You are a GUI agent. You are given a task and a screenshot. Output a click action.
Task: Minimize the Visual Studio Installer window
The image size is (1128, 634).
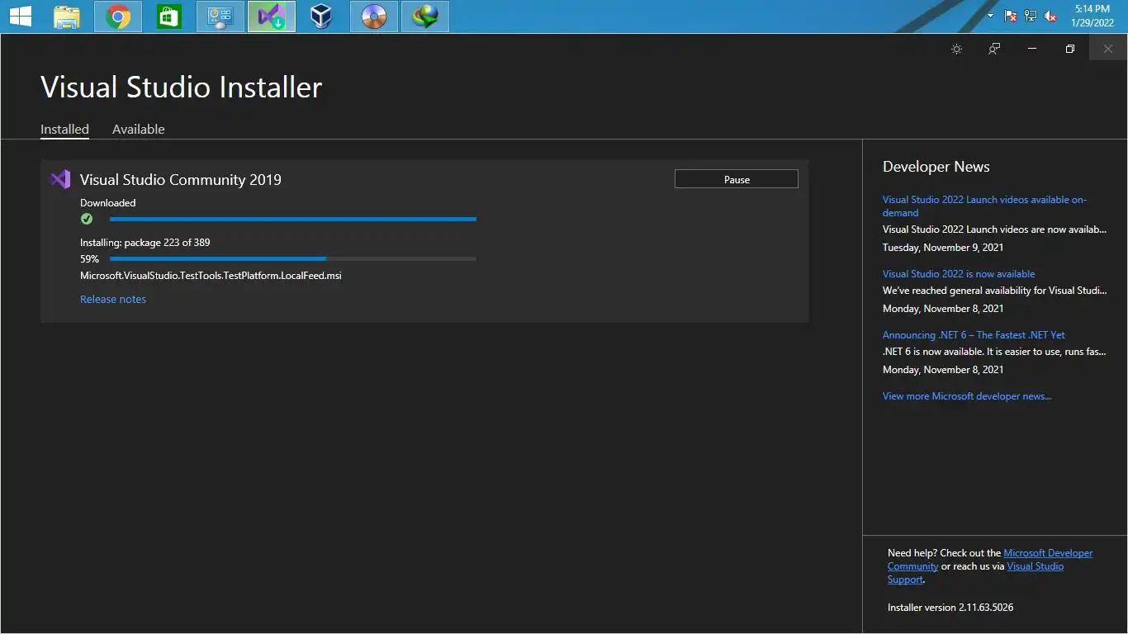pyautogui.click(x=1032, y=49)
